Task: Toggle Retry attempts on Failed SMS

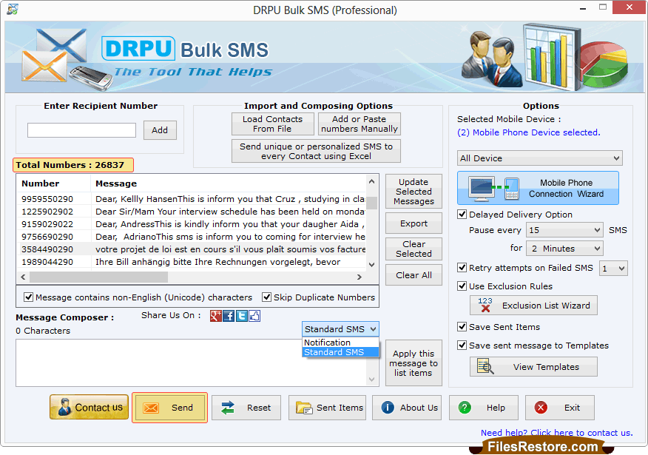Action: pos(462,267)
